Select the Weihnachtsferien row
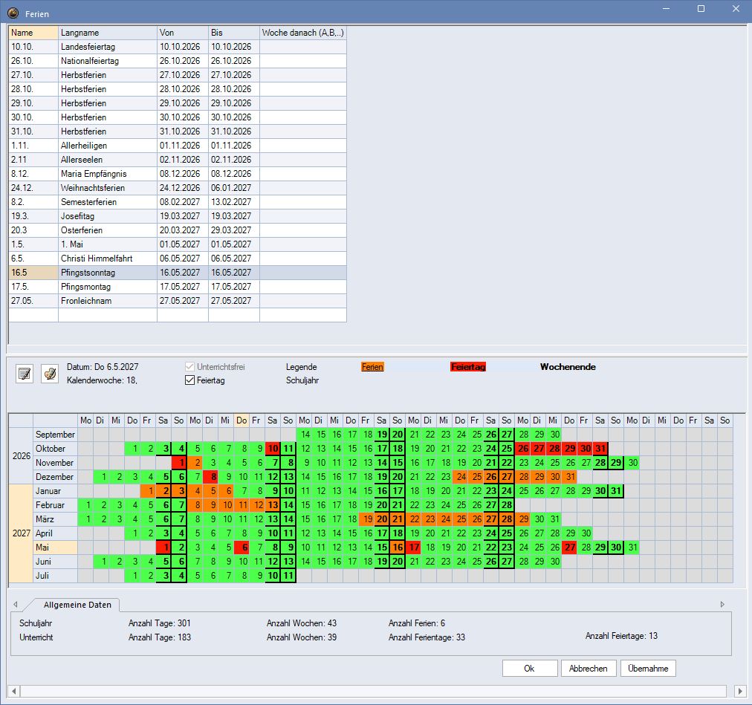The image size is (752, 705). (178, 188)
